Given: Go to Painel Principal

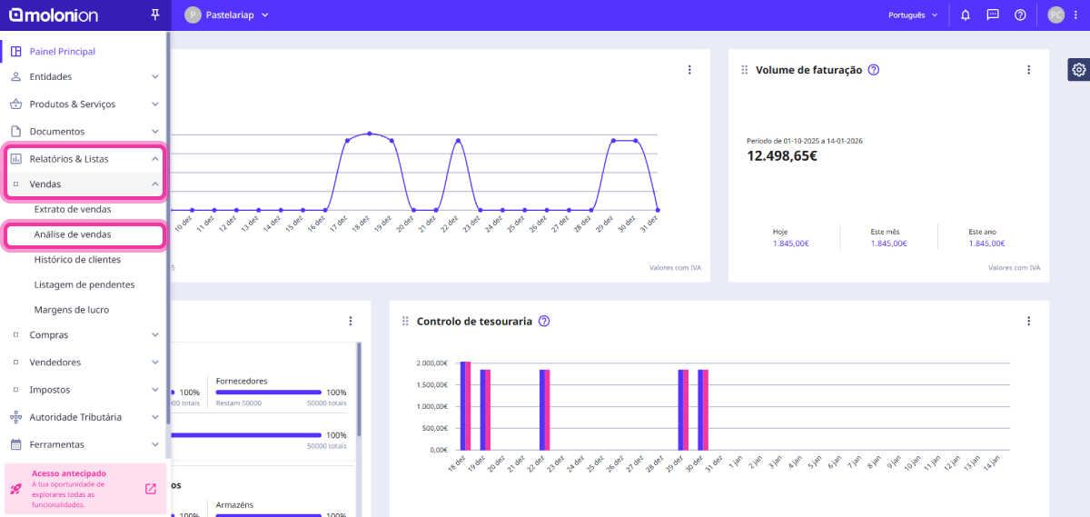Looking at the screenshot, I should tap(62, 52).
